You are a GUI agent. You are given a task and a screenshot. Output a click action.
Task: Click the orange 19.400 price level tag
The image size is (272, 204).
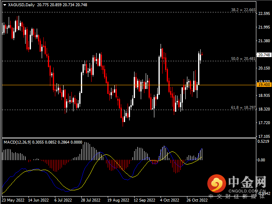coord(264,85)
